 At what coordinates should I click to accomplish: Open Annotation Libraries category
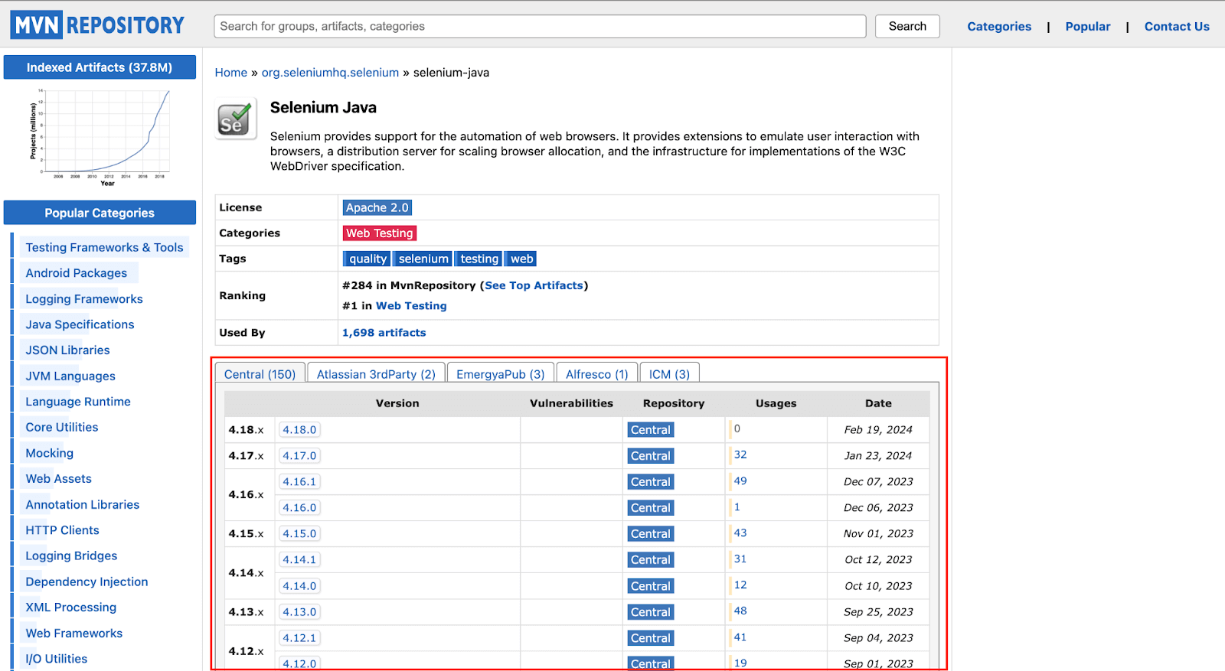click(x=83, y=505)
